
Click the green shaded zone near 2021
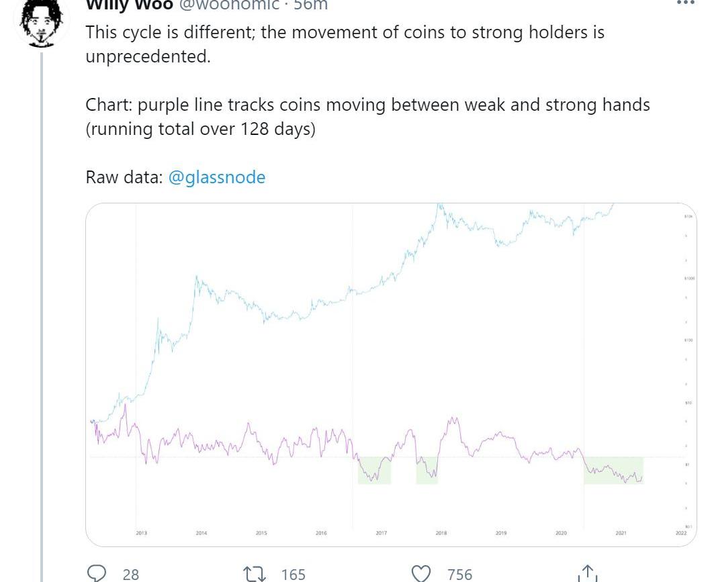click(x=613, y=470)
